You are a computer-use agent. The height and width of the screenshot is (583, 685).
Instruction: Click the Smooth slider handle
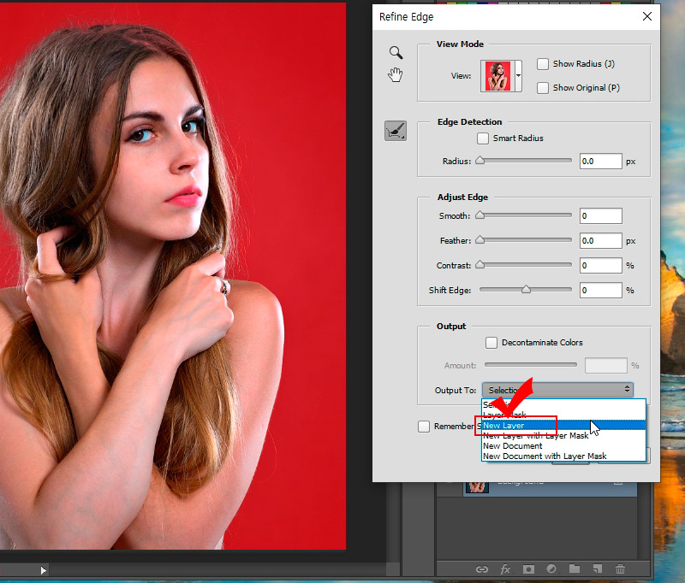(480, 215)
